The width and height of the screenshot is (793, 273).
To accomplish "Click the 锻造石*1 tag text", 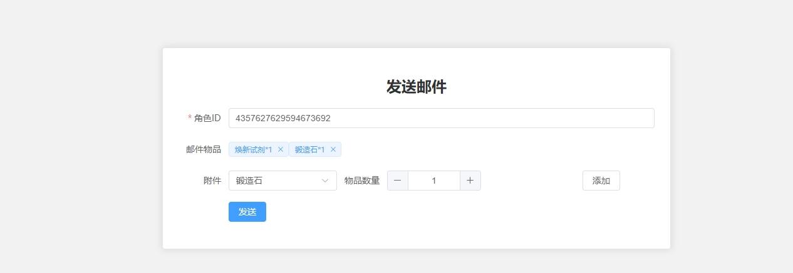I will 310,149.
